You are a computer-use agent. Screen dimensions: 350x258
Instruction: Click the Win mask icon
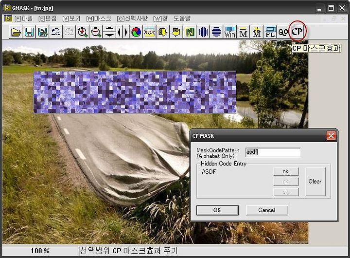tap(230, 32)
